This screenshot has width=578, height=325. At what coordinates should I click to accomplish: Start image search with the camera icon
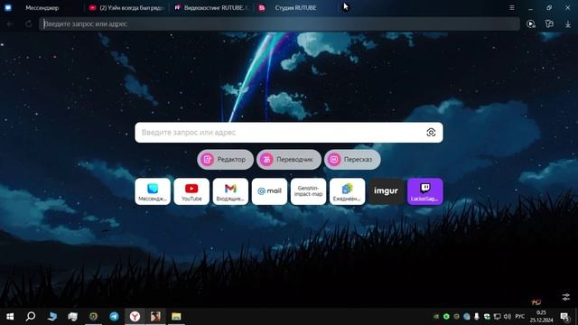431,133
